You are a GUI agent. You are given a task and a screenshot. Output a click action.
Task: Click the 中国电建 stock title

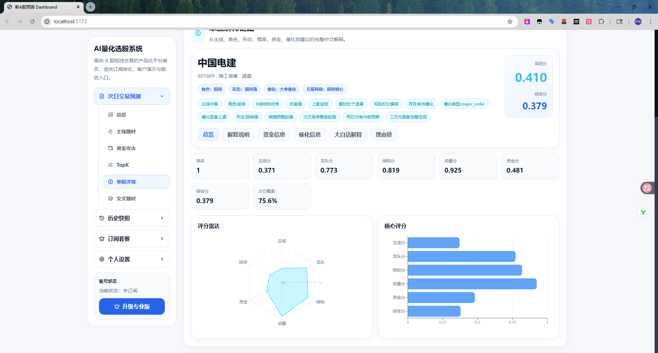tap(217, 63)
